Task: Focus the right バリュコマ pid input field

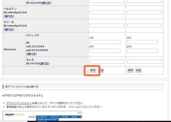Action: pos(143,51)
